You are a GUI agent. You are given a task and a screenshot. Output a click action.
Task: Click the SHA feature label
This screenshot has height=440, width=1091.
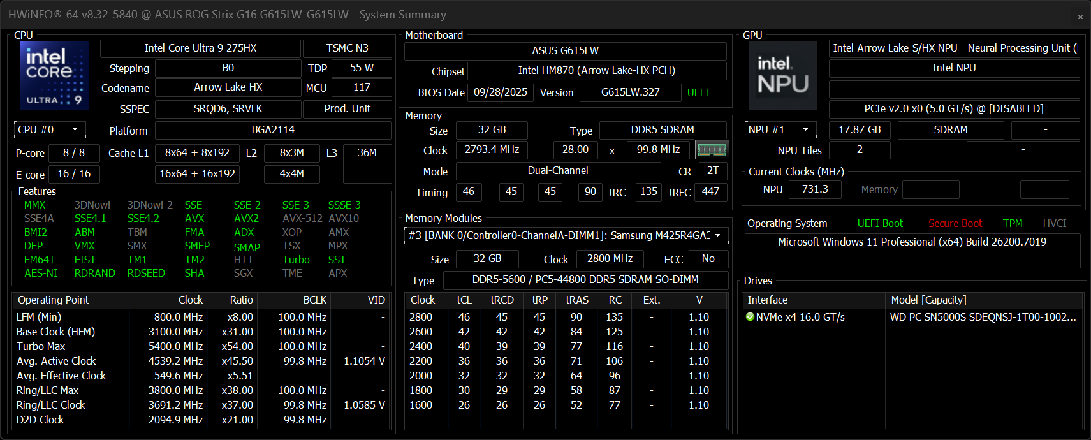click(194, 274)
